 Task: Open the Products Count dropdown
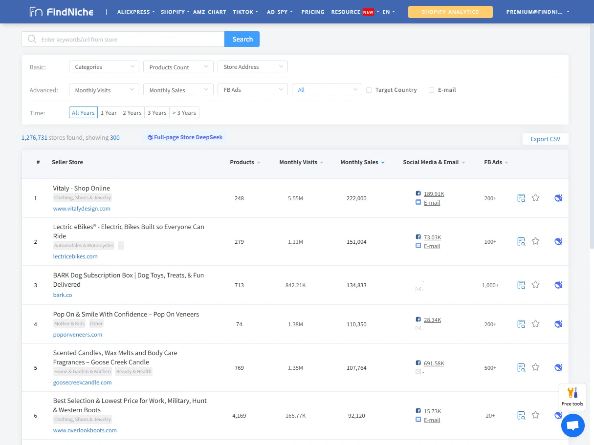[x=178, y=67]
